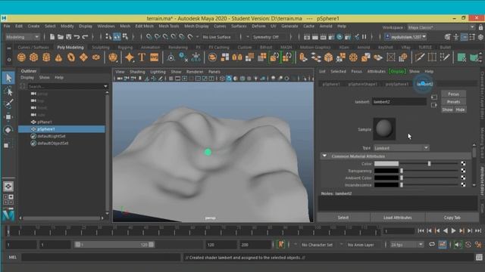Screen dimensions: 485x272
Task: Open the Outliner search filter dropdown
Action: click(106, 86)
